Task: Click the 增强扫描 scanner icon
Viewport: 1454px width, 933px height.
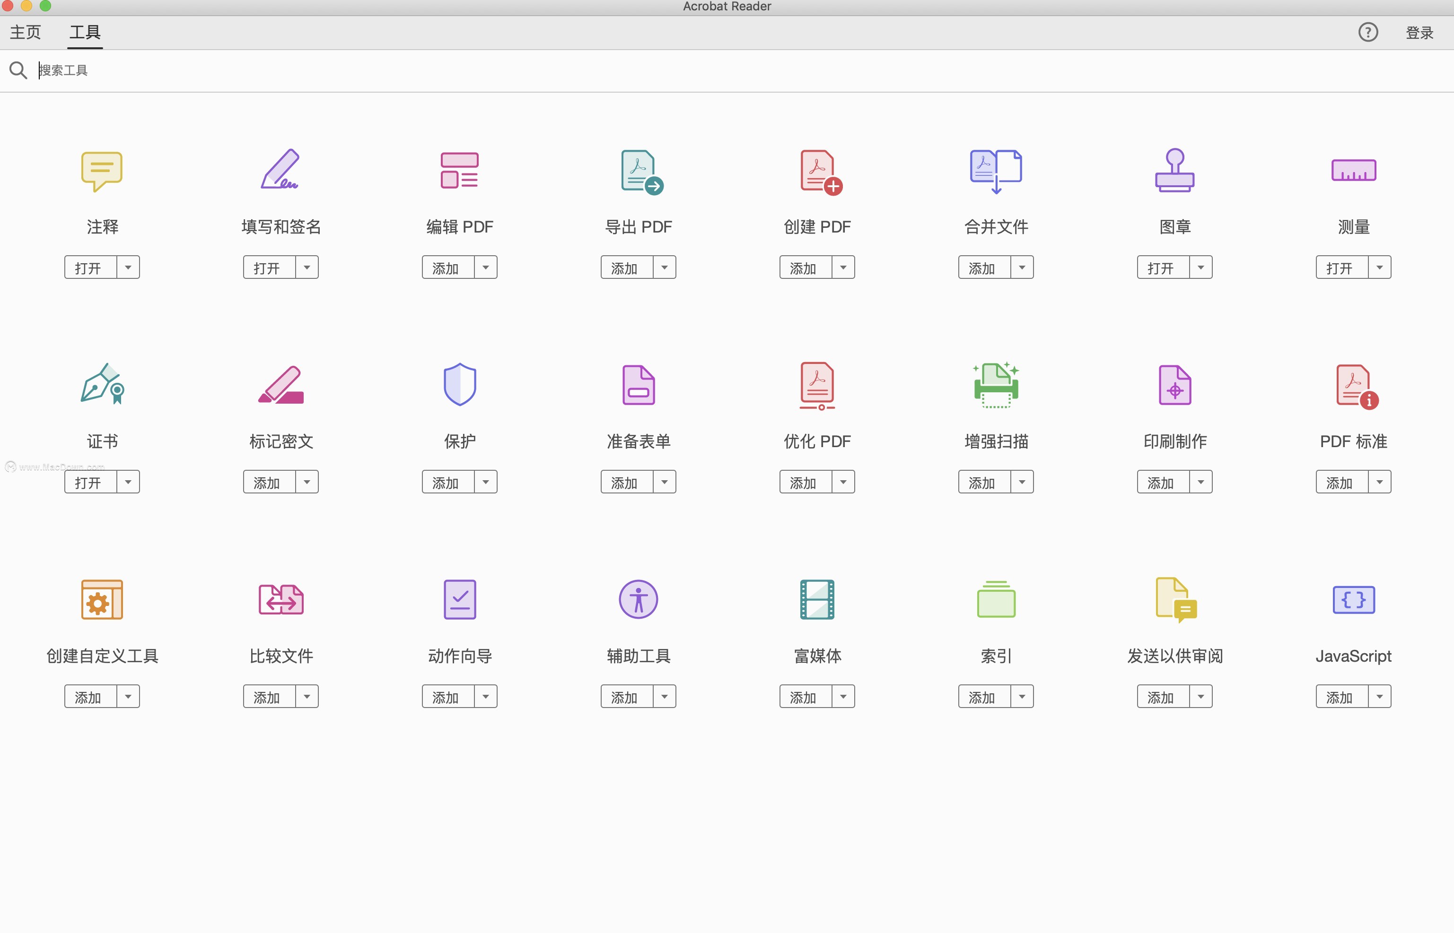Action: 996,385
